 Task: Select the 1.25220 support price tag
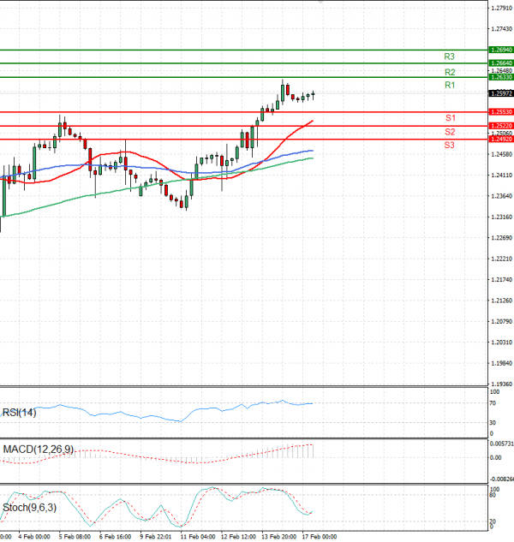pos(501,126)
